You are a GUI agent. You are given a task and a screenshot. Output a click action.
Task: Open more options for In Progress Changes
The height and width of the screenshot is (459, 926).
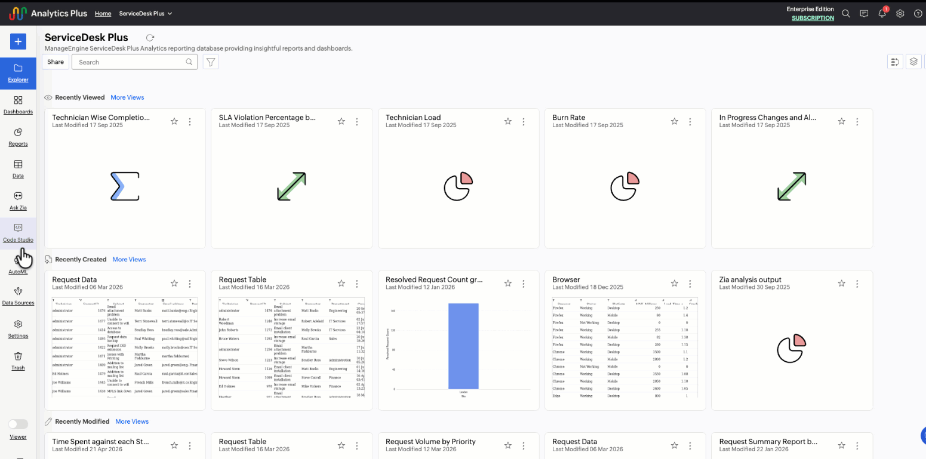[857, 121]
